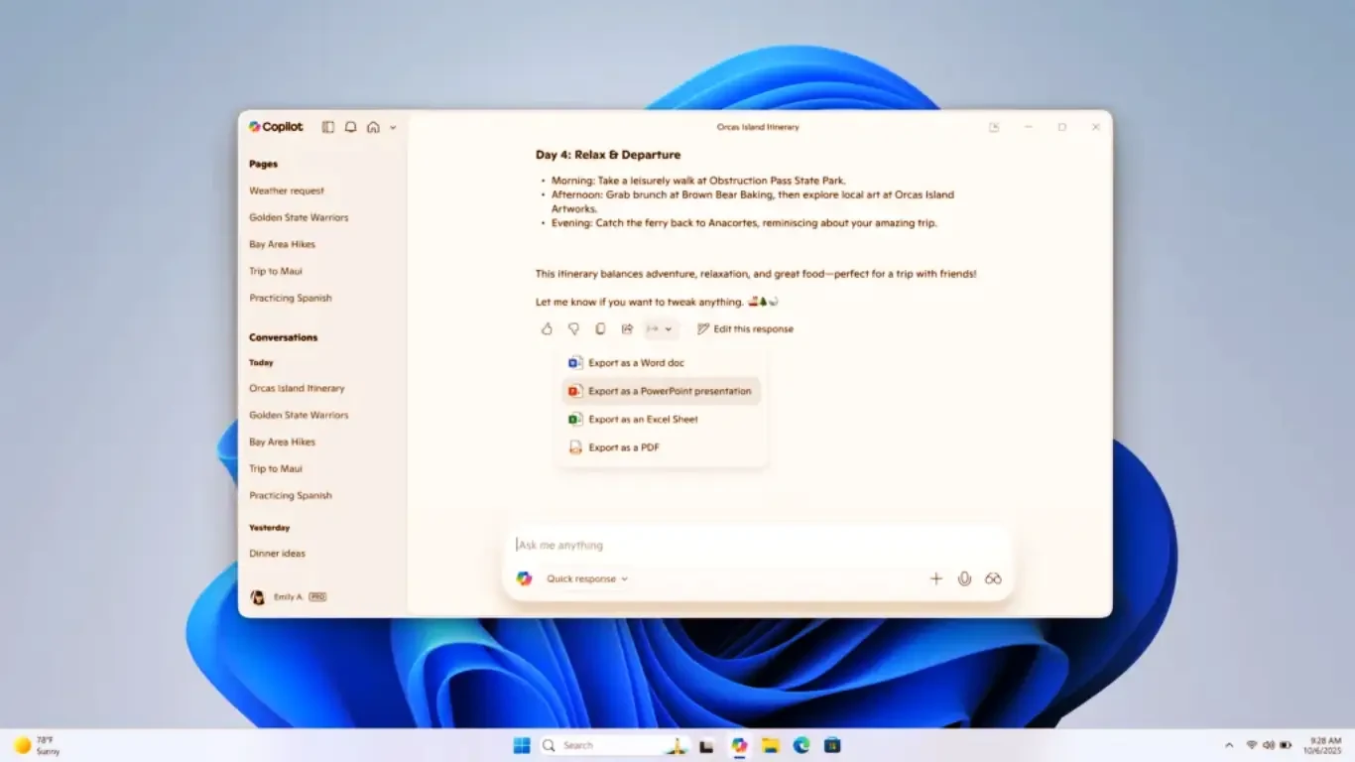The width and height of the screenshot is (1355, 762).
Task: Click the home icon in header
Action: point(373,127)
